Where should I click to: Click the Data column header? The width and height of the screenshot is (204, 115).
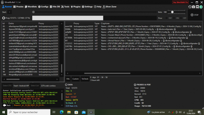point(11,23)
